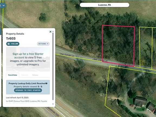156x117 pixels.
Task: Select the narrow yellow parcel right of red parcel
Action: (x=146, y=48)
